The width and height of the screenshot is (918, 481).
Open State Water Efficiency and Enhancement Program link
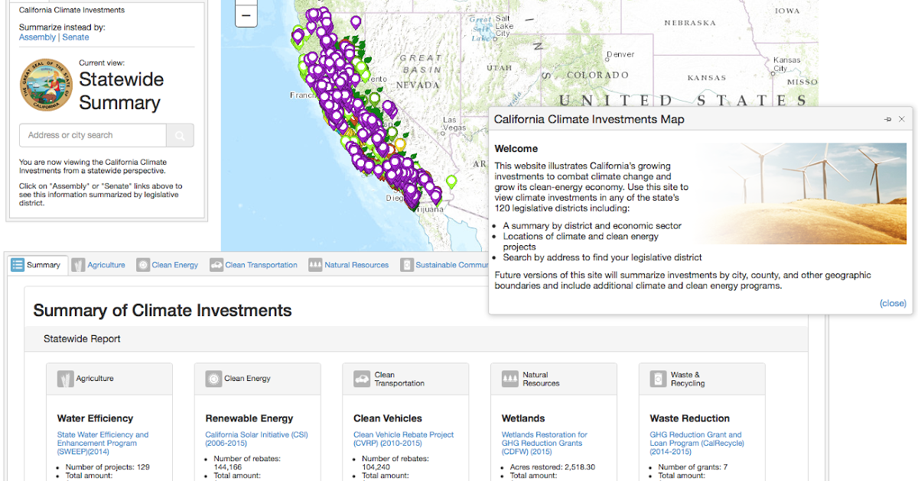[103, 443]
